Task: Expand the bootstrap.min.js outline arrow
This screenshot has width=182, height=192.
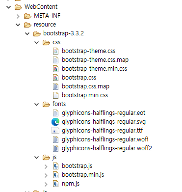Action: tap(46, 175)
